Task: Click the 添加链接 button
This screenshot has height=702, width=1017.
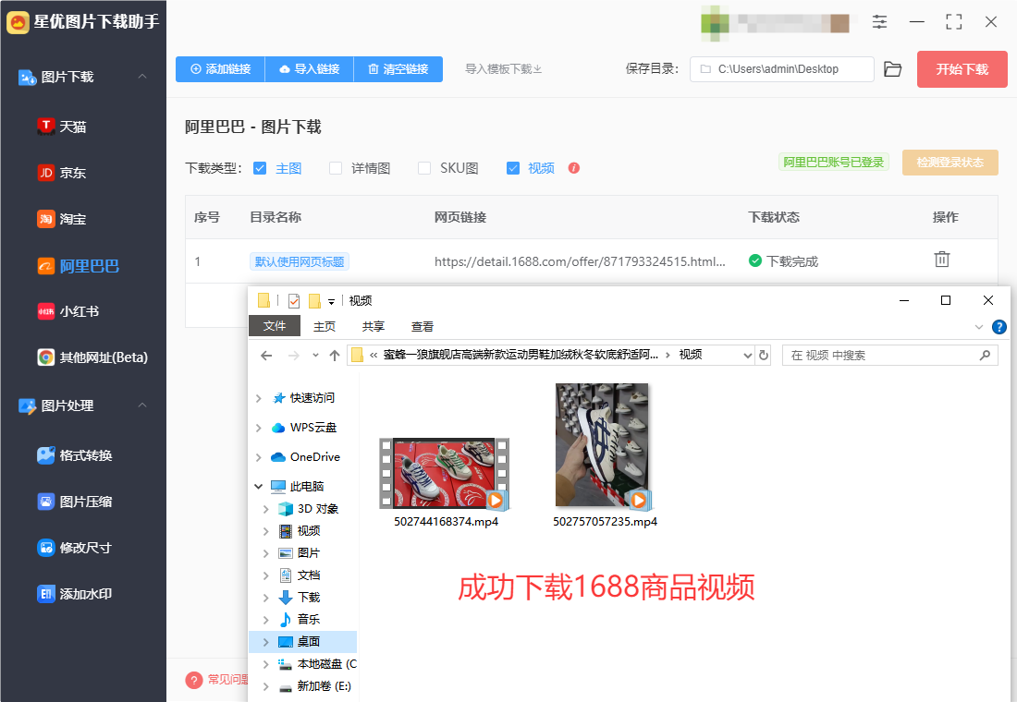Action: 221,68
